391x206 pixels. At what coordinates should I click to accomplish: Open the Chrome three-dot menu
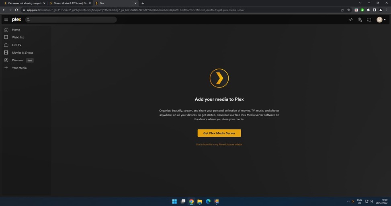387,10
